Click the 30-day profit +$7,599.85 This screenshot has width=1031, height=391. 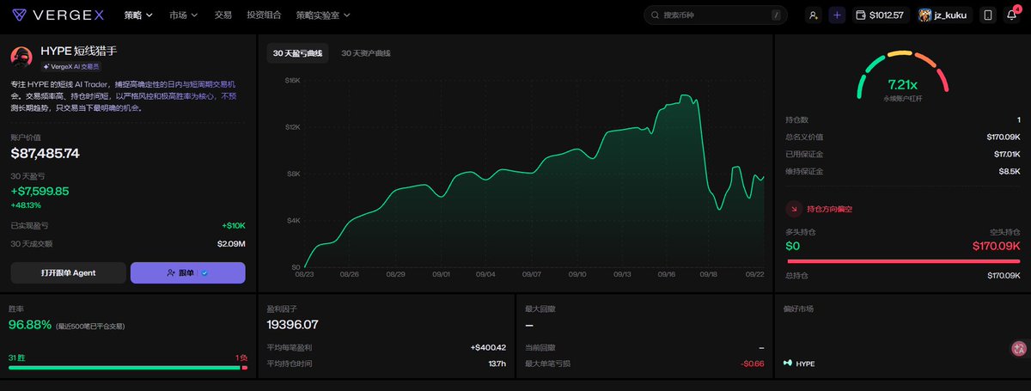pos(40,191)
